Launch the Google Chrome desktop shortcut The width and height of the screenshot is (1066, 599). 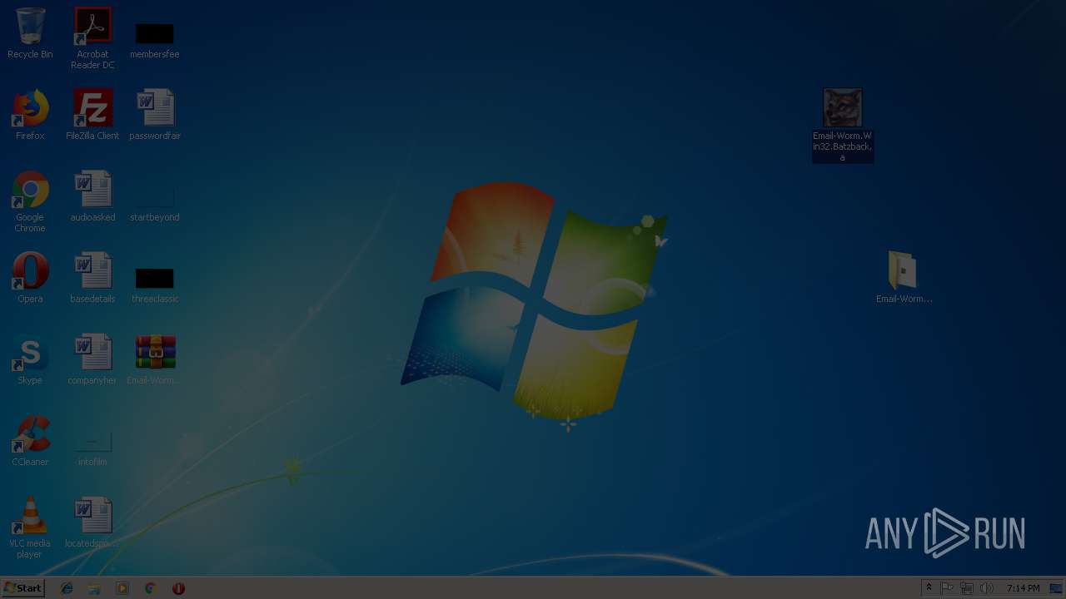tap(30, 201)
